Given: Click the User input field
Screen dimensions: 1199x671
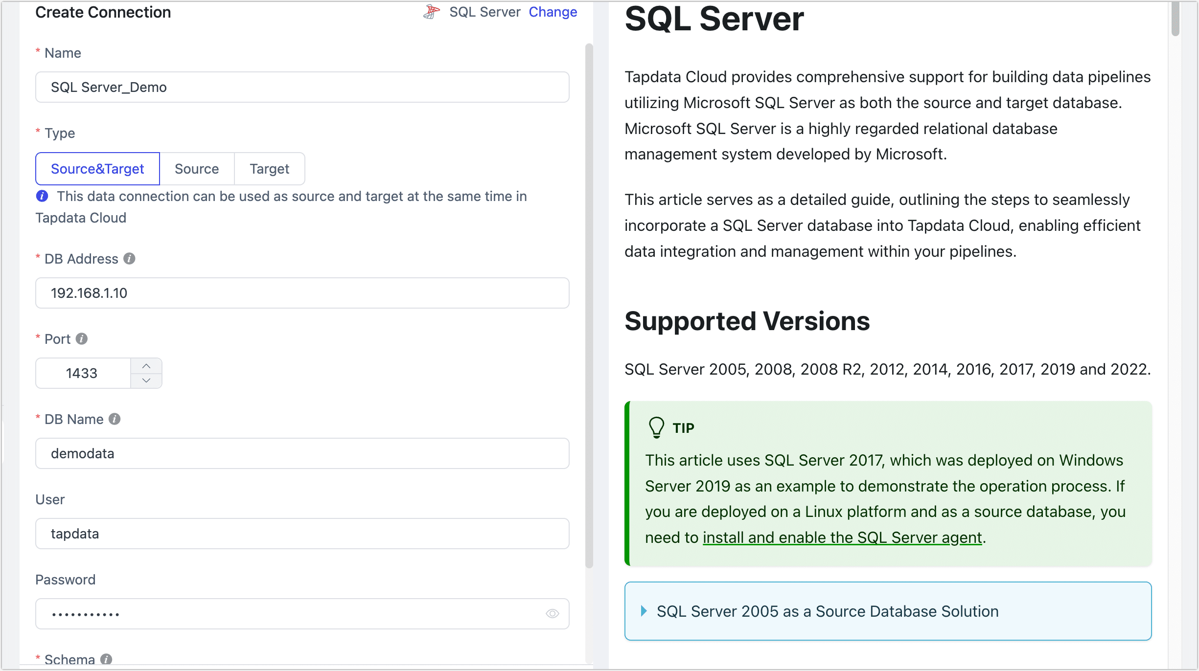Looking at the screenshot, I should [x=302, y=534].
